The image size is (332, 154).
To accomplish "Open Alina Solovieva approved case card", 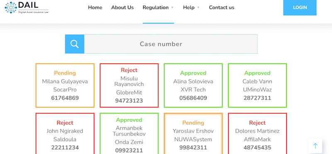I will click(193, 85).
